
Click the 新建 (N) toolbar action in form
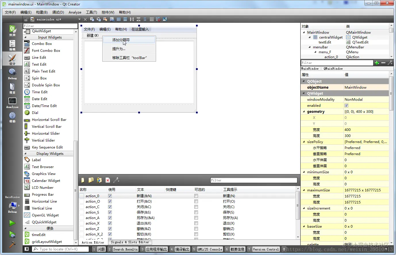pos(93,36)
